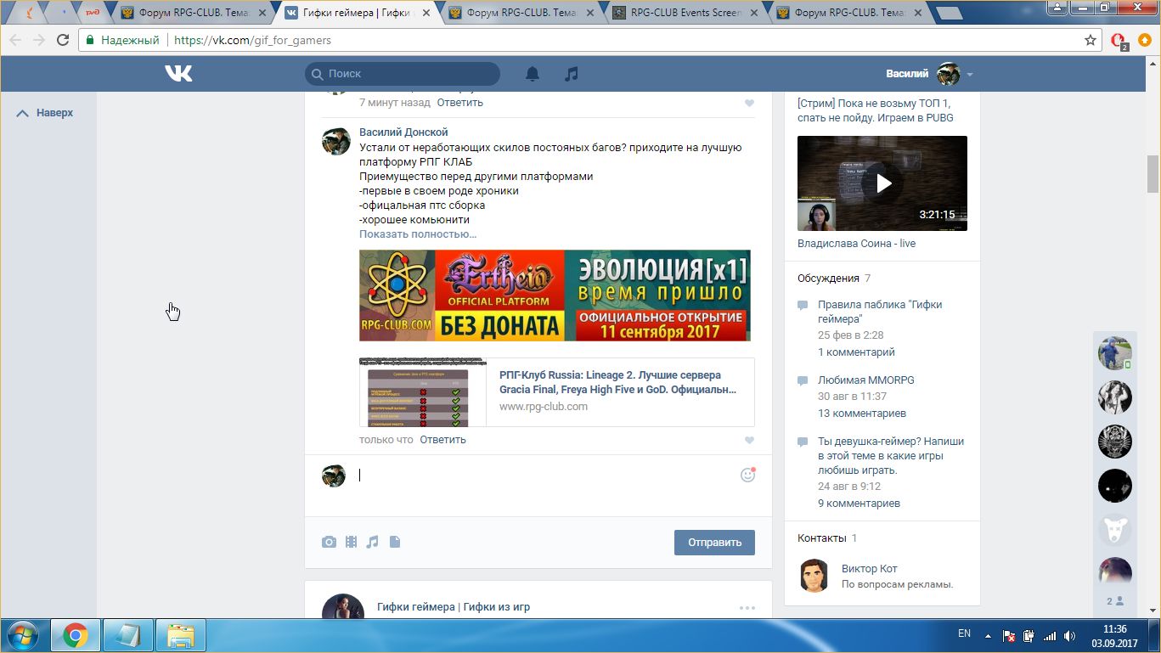Open the VK notifications bell
The image size is (1161, 653).
533,74
